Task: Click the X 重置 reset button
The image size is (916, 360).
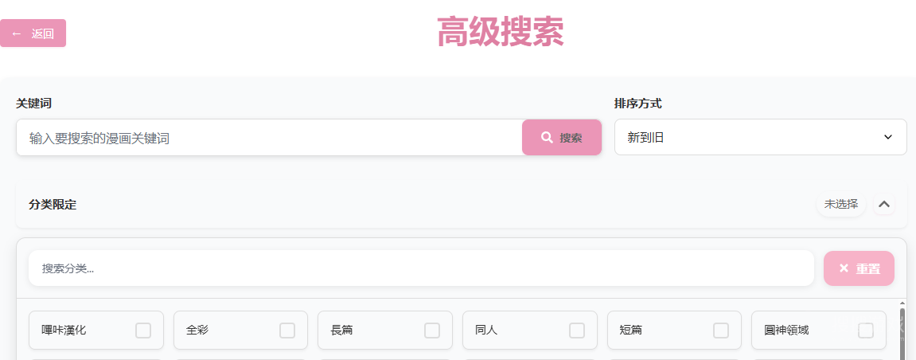Action: coord(859,268)
